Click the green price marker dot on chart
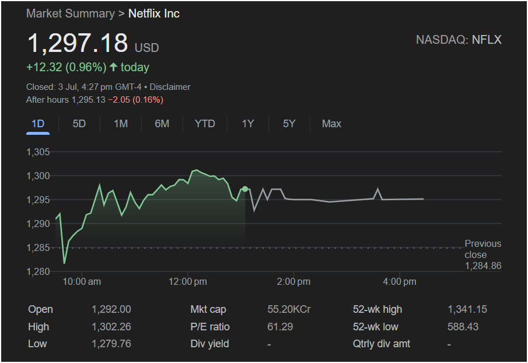 [x=245, y=189]
